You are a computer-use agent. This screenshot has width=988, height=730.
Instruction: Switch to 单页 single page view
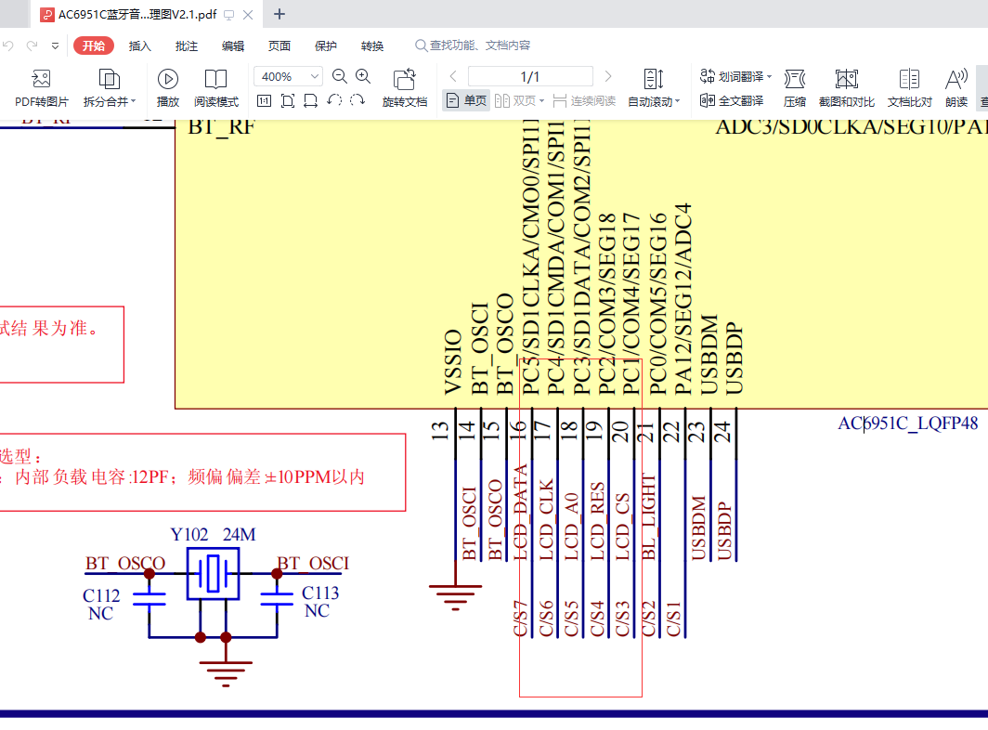point(467,101)
